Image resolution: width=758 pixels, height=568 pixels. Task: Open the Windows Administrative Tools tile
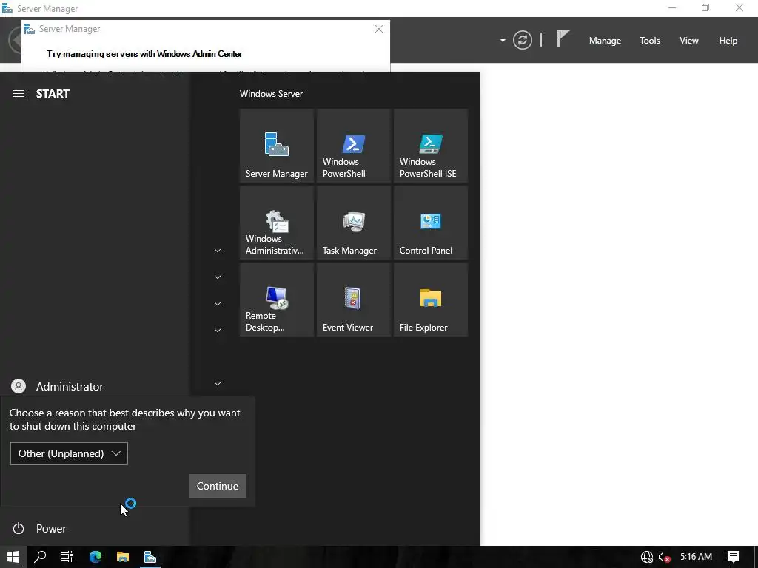tap(277, 223)
